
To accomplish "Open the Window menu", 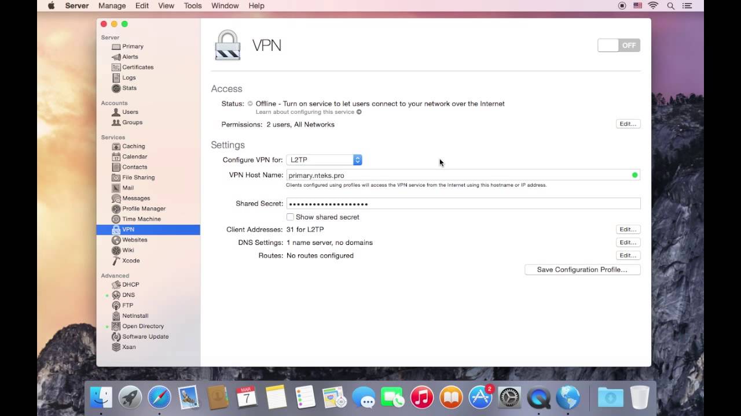I will pos(225,6).
